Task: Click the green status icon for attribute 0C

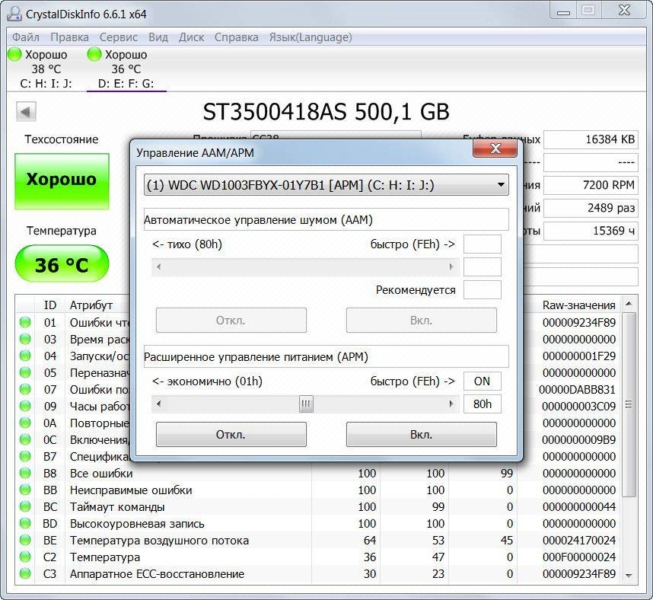Action: tap(25, 439)
